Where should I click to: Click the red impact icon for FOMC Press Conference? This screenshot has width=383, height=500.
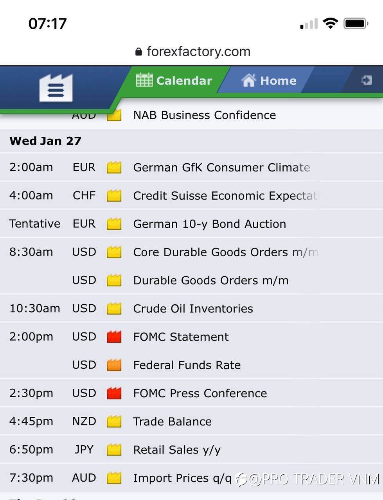coord(114,393)
